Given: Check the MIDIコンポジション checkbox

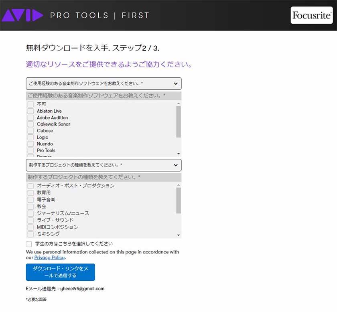Looking at the screenshot, I should point(30,227).
